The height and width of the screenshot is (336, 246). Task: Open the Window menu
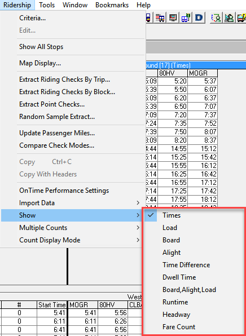tap(75, 5)
